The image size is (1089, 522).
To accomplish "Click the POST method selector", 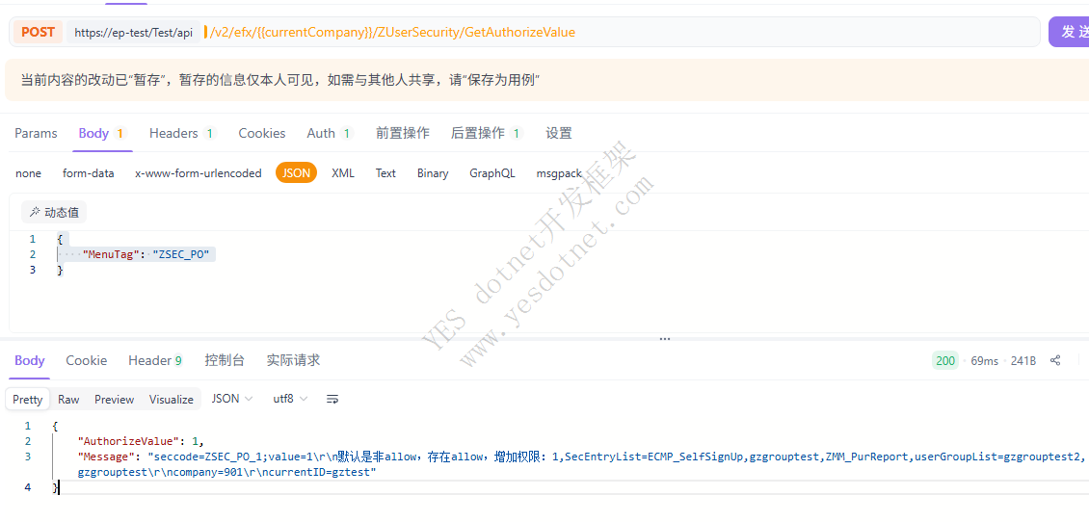I will point(39,32).
